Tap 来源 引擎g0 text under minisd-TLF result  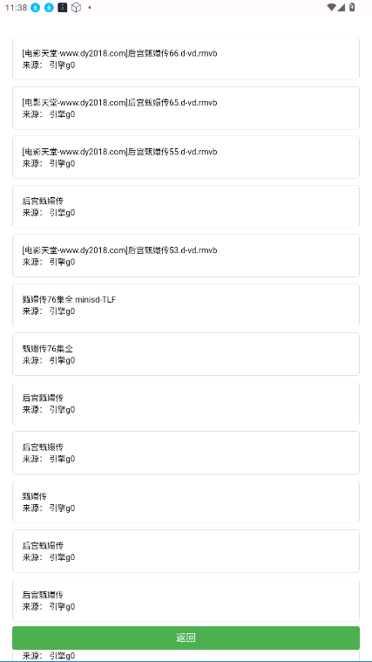click(49, 311)
